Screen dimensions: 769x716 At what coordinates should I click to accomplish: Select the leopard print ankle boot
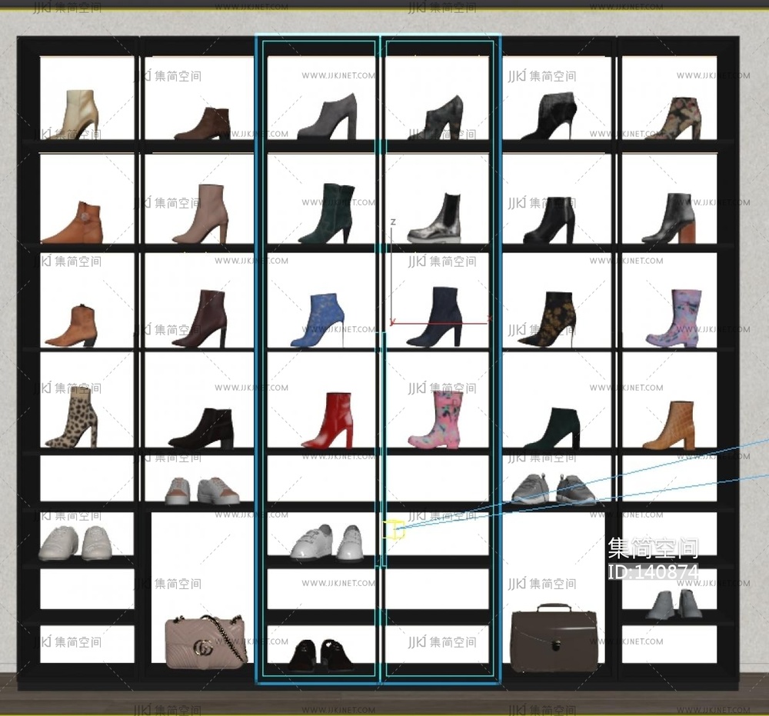click(73, 418)
